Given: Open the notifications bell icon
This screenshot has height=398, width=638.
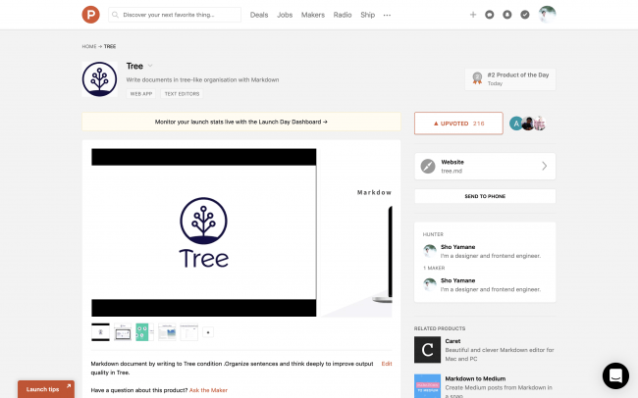Looking at the screenshot, I should pos(507,15).
